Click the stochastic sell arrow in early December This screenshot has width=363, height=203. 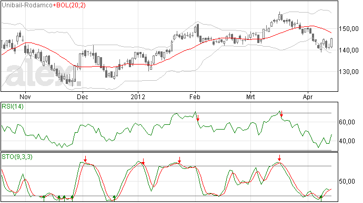85,159
